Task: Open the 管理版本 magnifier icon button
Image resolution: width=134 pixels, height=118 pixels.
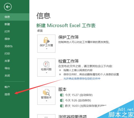Action: point(46,96)
